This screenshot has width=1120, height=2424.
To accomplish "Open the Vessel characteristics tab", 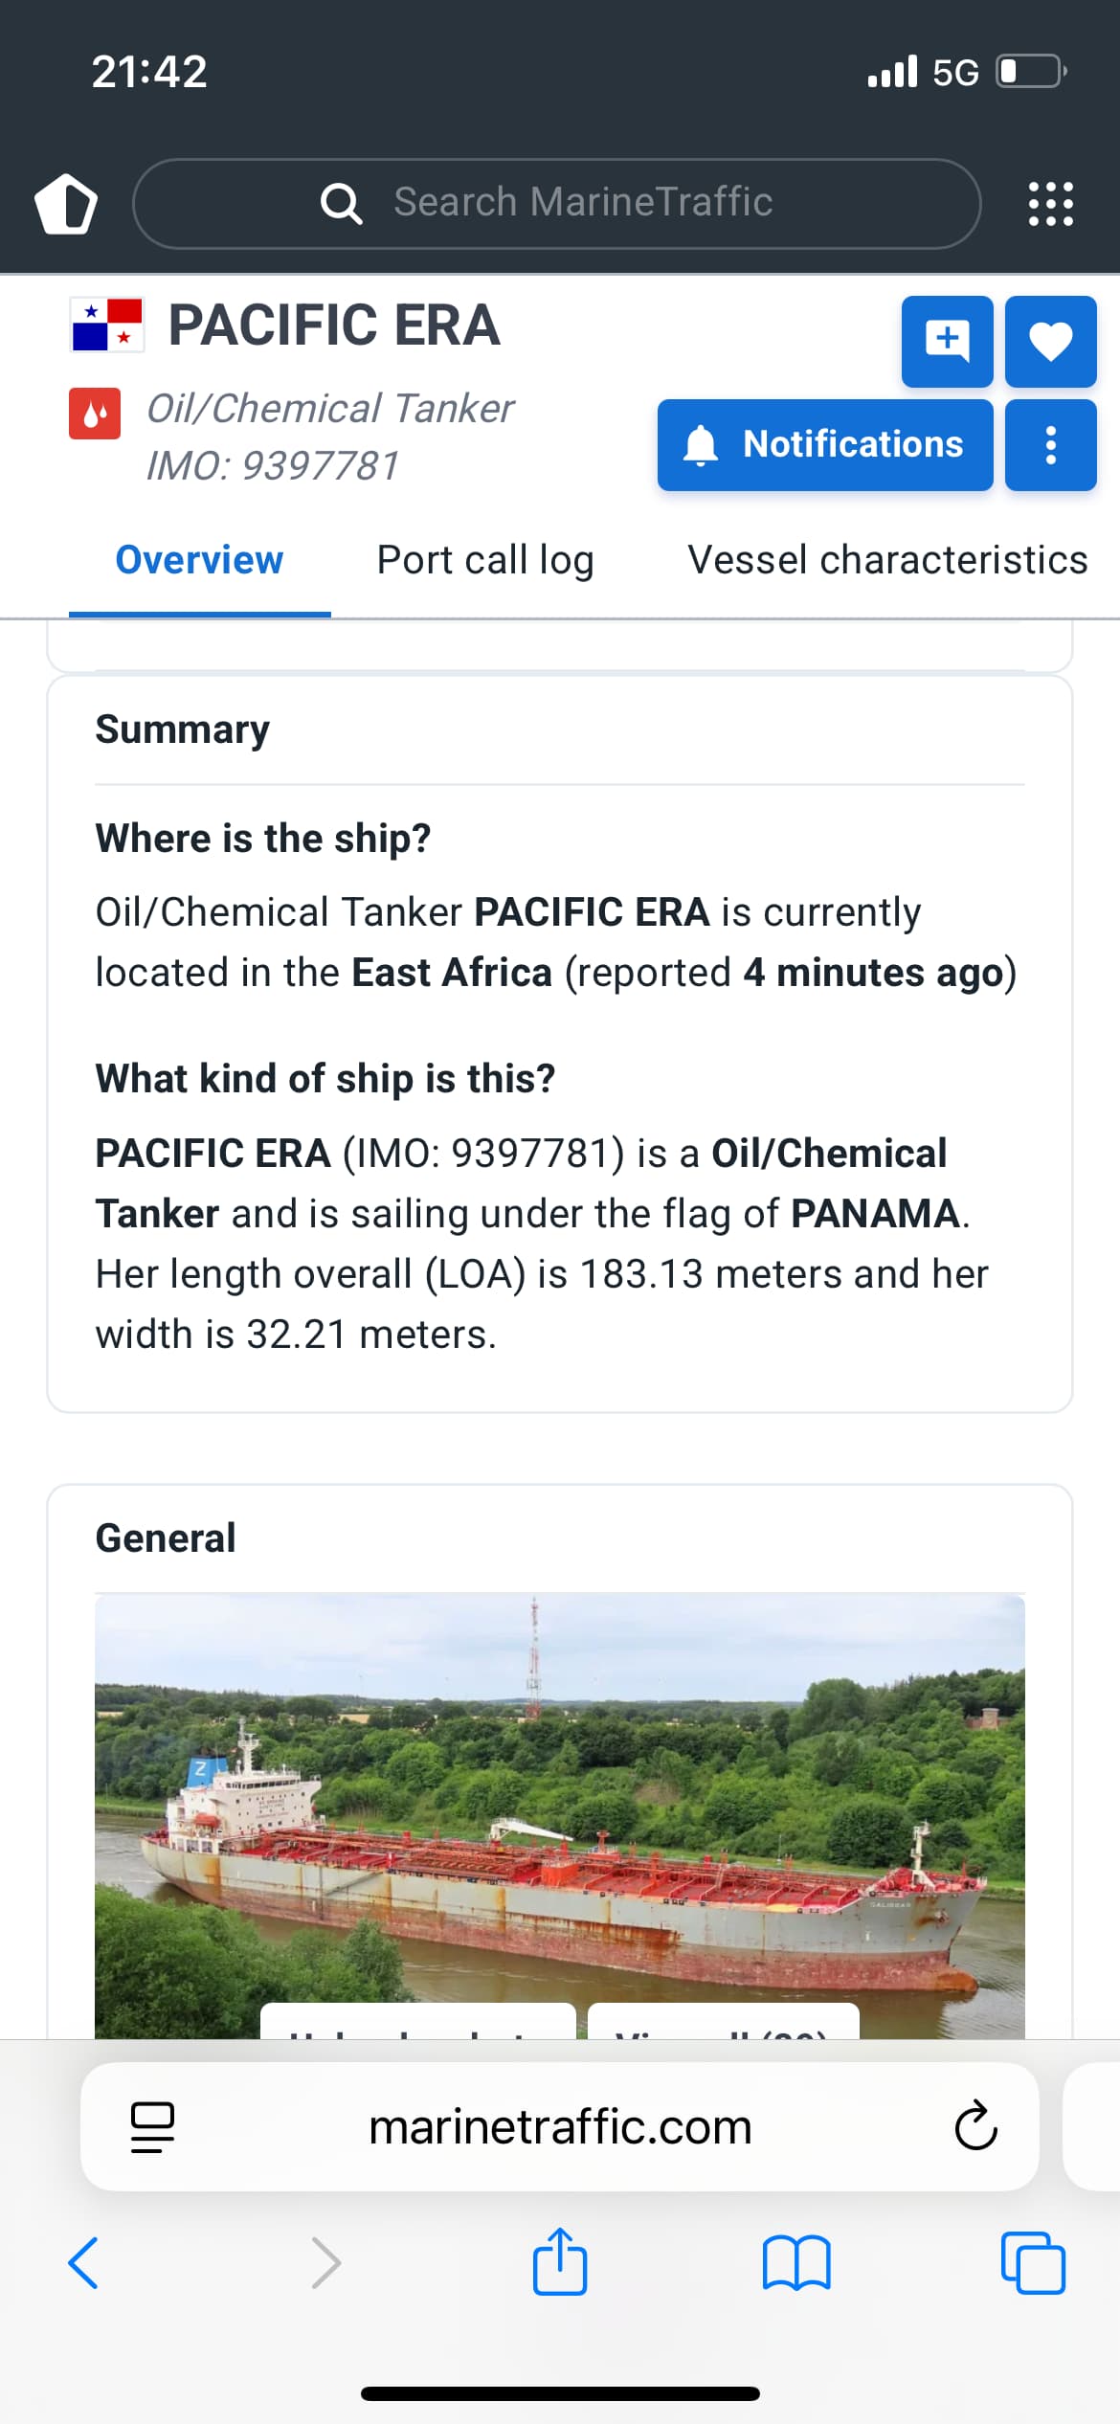I will [887, 560].
